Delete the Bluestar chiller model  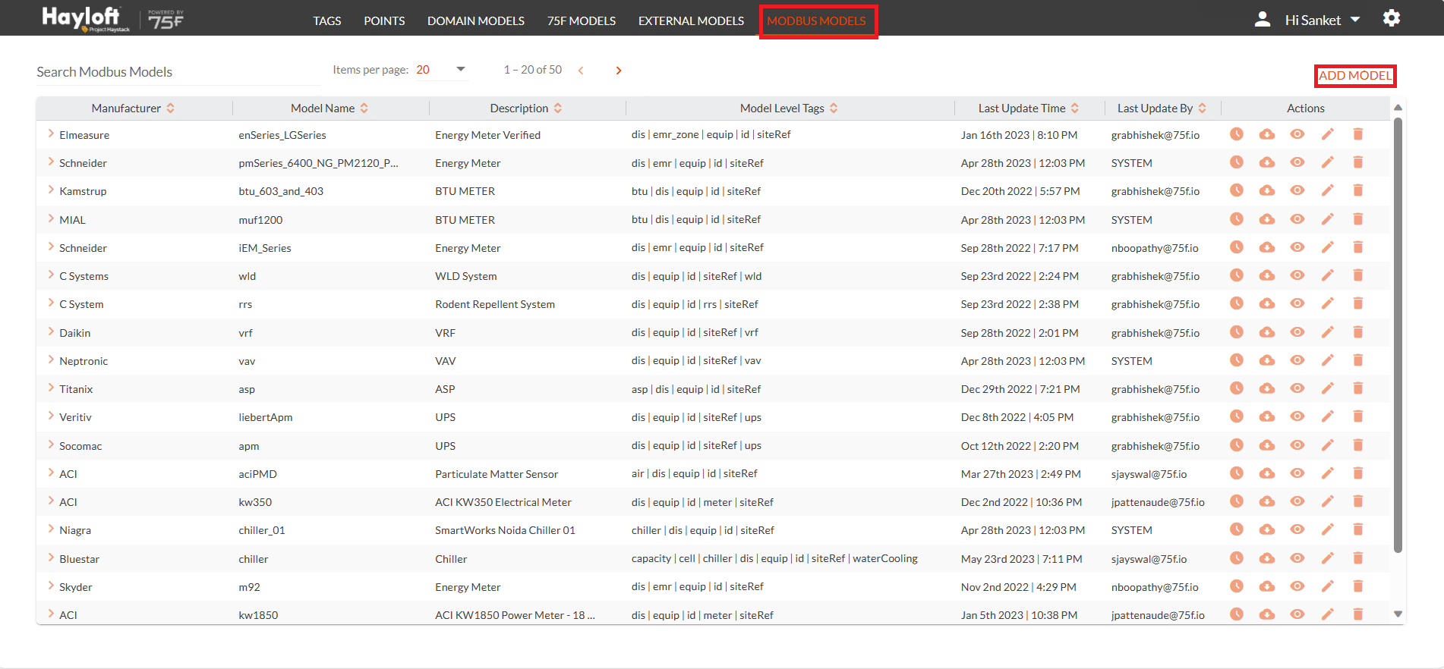click(1358, 558)
